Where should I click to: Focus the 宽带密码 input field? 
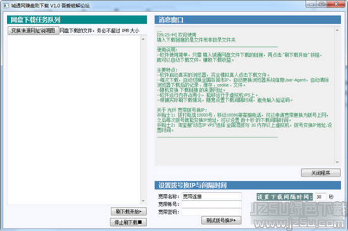point(211,212)
